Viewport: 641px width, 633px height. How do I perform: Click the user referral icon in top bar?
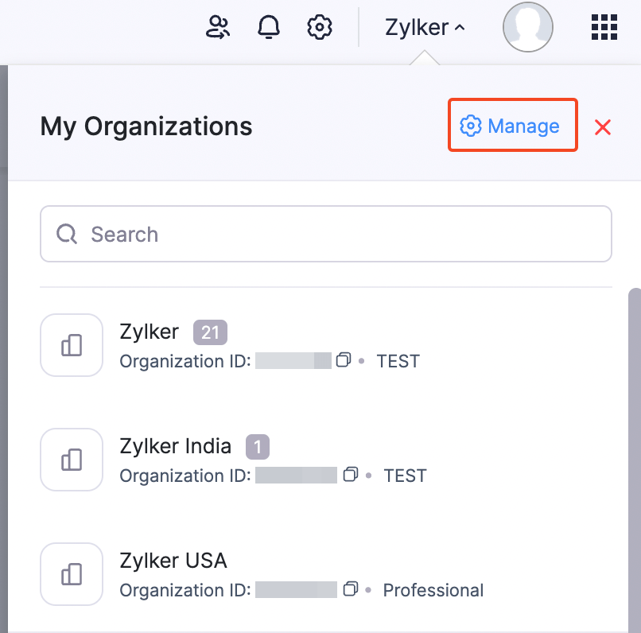click(x=217, y=26)
